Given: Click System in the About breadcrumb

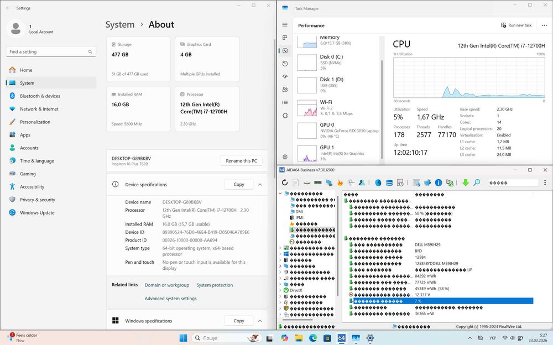Looking at the screenshot, I should tap(120, 25).
